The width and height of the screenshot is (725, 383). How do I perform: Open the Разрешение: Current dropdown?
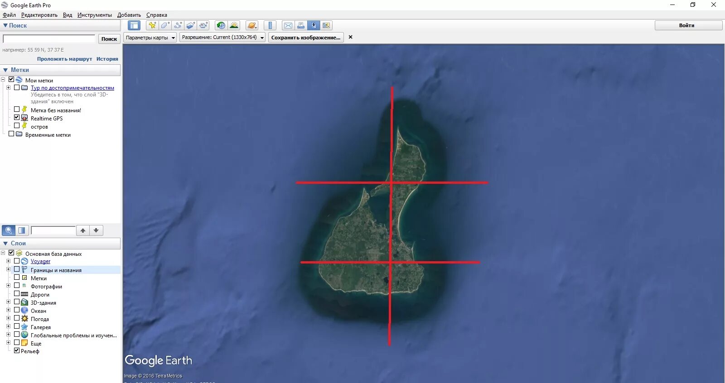pyautogui.click(x=222, y=37)
